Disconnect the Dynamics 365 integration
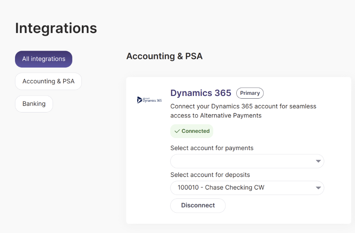 198,205
